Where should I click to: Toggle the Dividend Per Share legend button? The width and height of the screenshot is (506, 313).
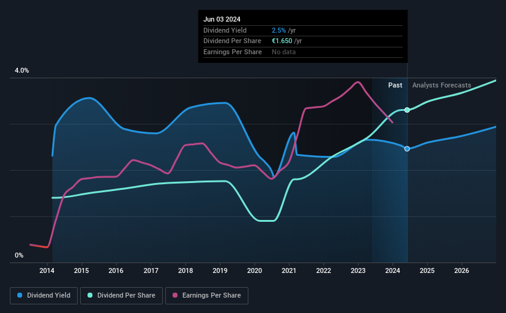pos(121,296)
